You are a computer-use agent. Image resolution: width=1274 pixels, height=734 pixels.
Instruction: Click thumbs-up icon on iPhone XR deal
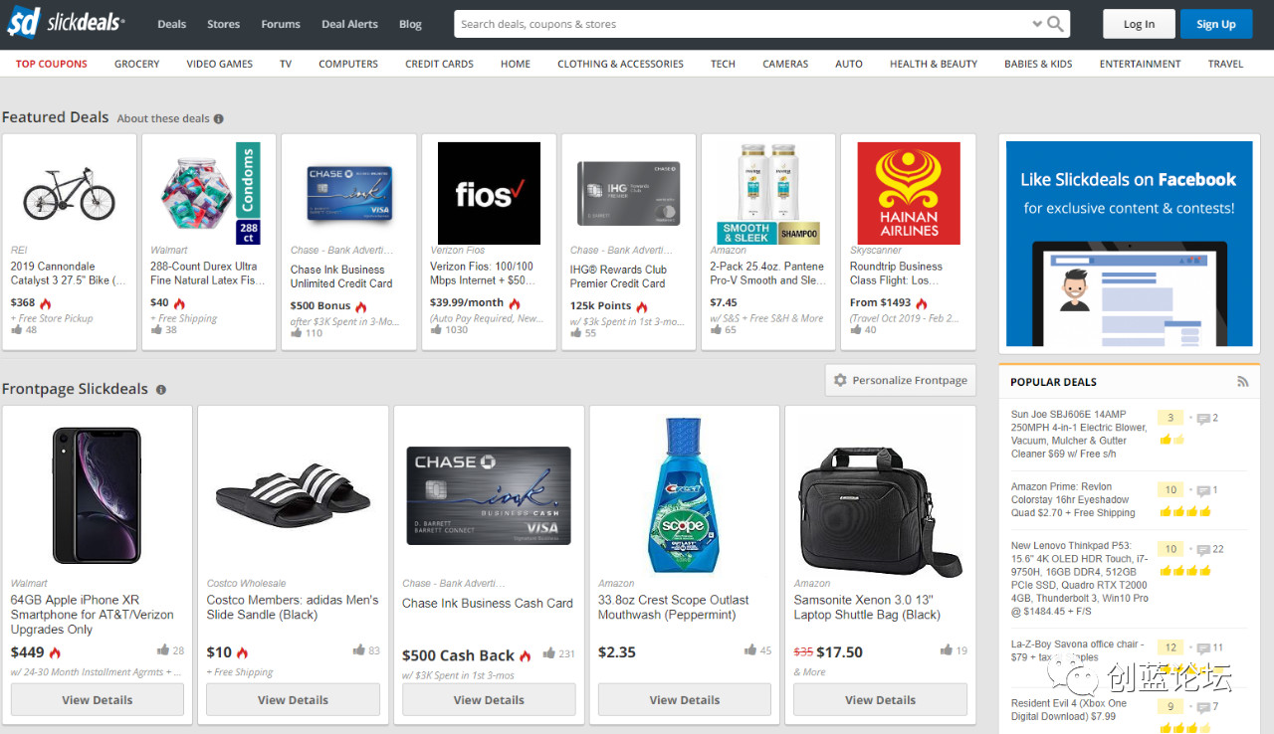[x=163, y=650]
